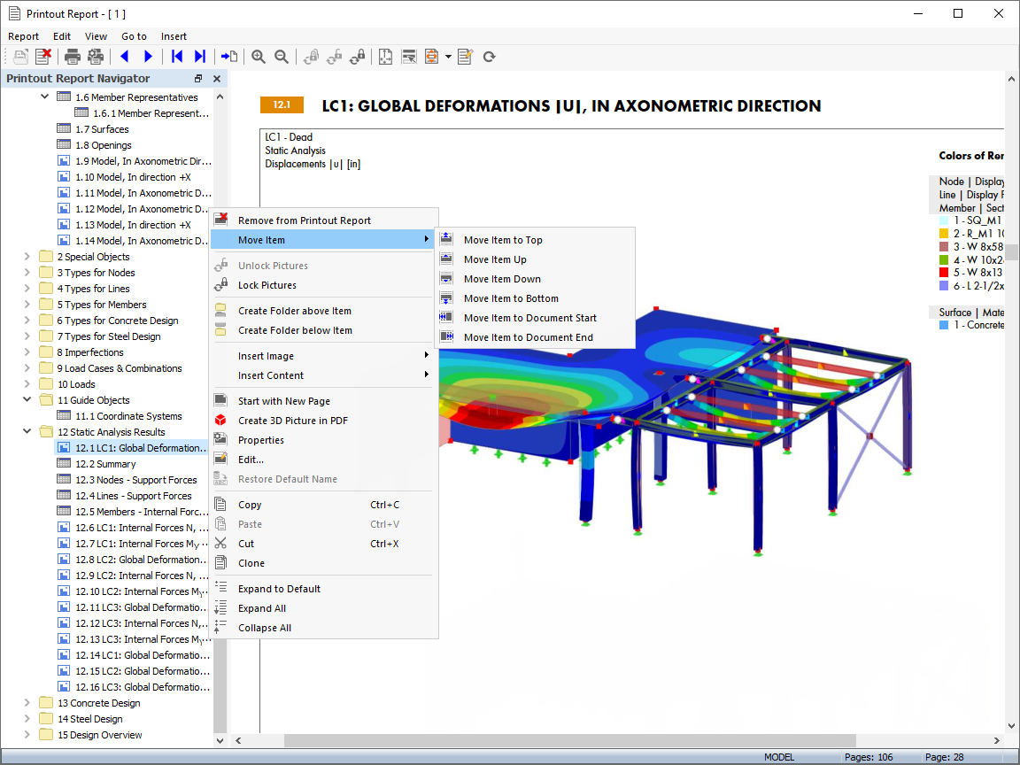Expand the 15 Design Overview folder
The image size is (1020, 765).
(27, 734)
